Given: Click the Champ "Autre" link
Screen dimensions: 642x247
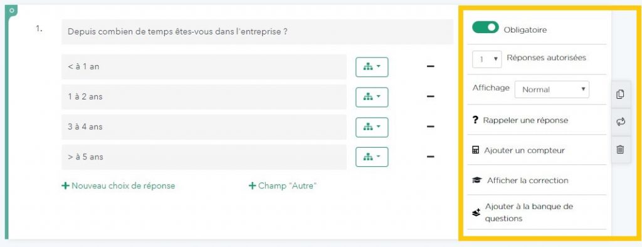Looking at the screenshot, I should click(283, 186).
